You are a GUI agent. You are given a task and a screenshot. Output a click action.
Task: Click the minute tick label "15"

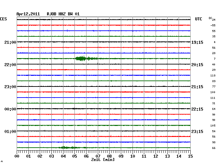pyautogui.click(x=190, y=156)
